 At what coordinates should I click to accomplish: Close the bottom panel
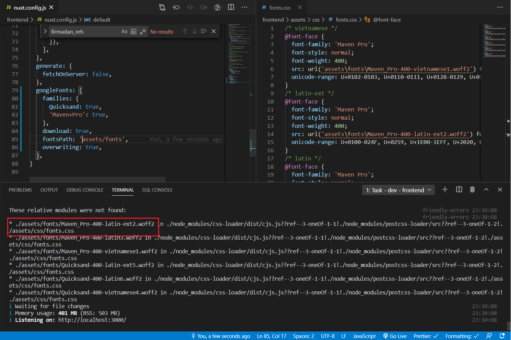click(x=500, y=190)
